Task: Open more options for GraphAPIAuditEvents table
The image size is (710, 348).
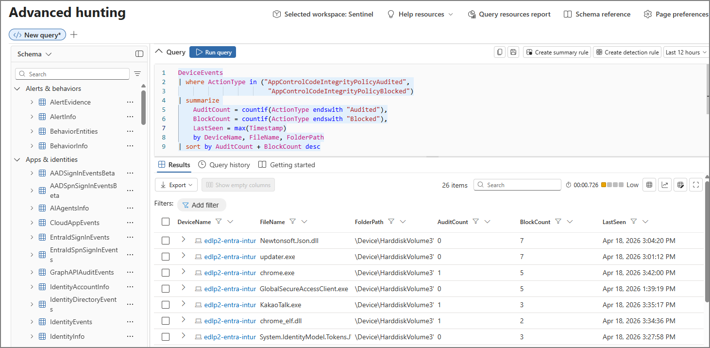Action: 130,272
